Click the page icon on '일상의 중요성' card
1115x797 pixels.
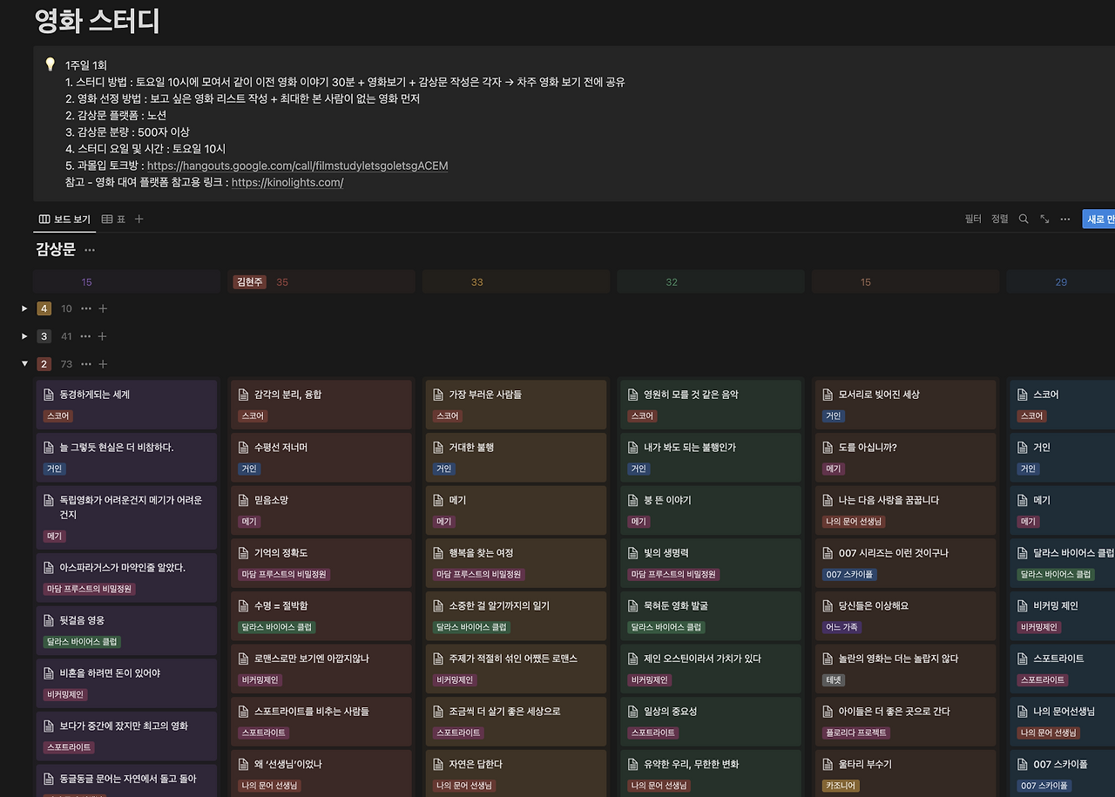[635, 712]
